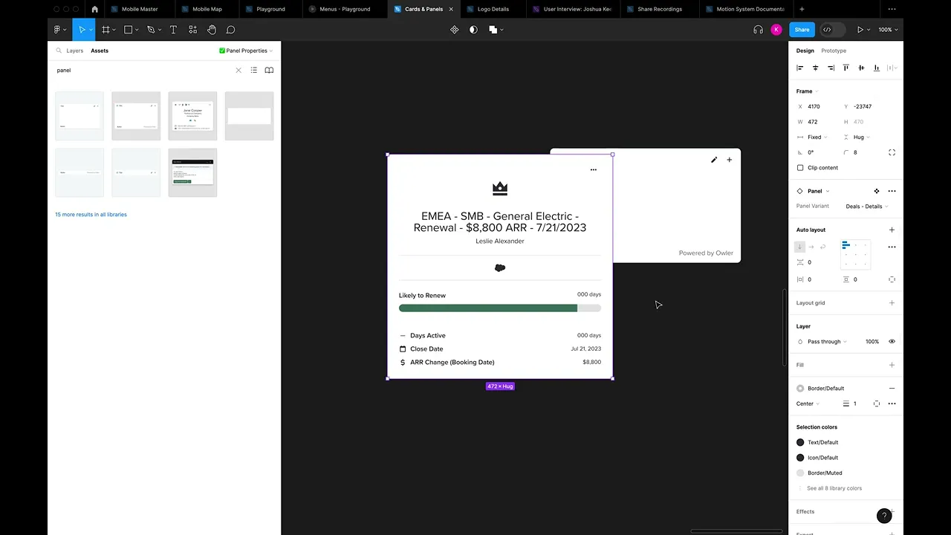
Task: Click the search magnifier in left panel
Action: pos(59,51)
